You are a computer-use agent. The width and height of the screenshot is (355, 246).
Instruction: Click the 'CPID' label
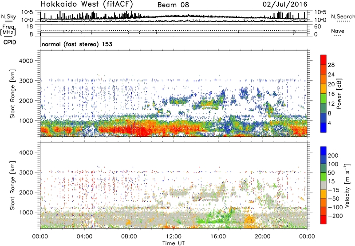pos(10,42)
